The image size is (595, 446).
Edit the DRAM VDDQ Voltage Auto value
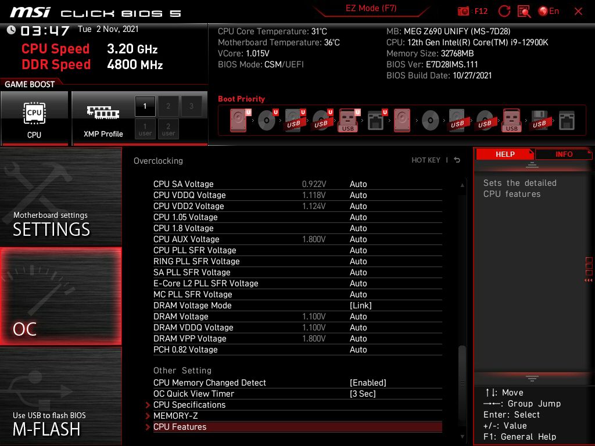pos(358,328)
